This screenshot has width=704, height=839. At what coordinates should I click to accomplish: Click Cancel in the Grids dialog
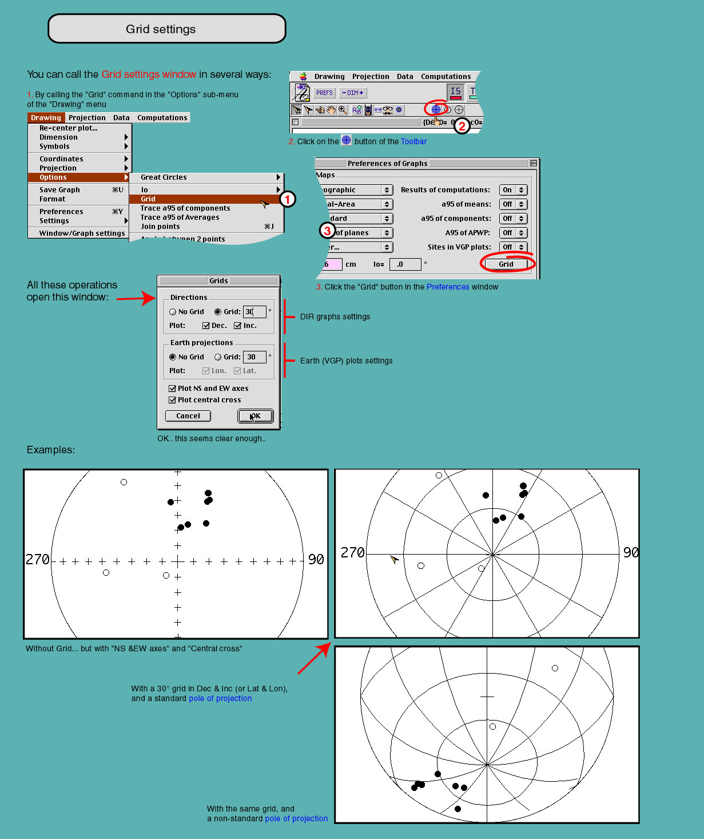pos(188,416)
